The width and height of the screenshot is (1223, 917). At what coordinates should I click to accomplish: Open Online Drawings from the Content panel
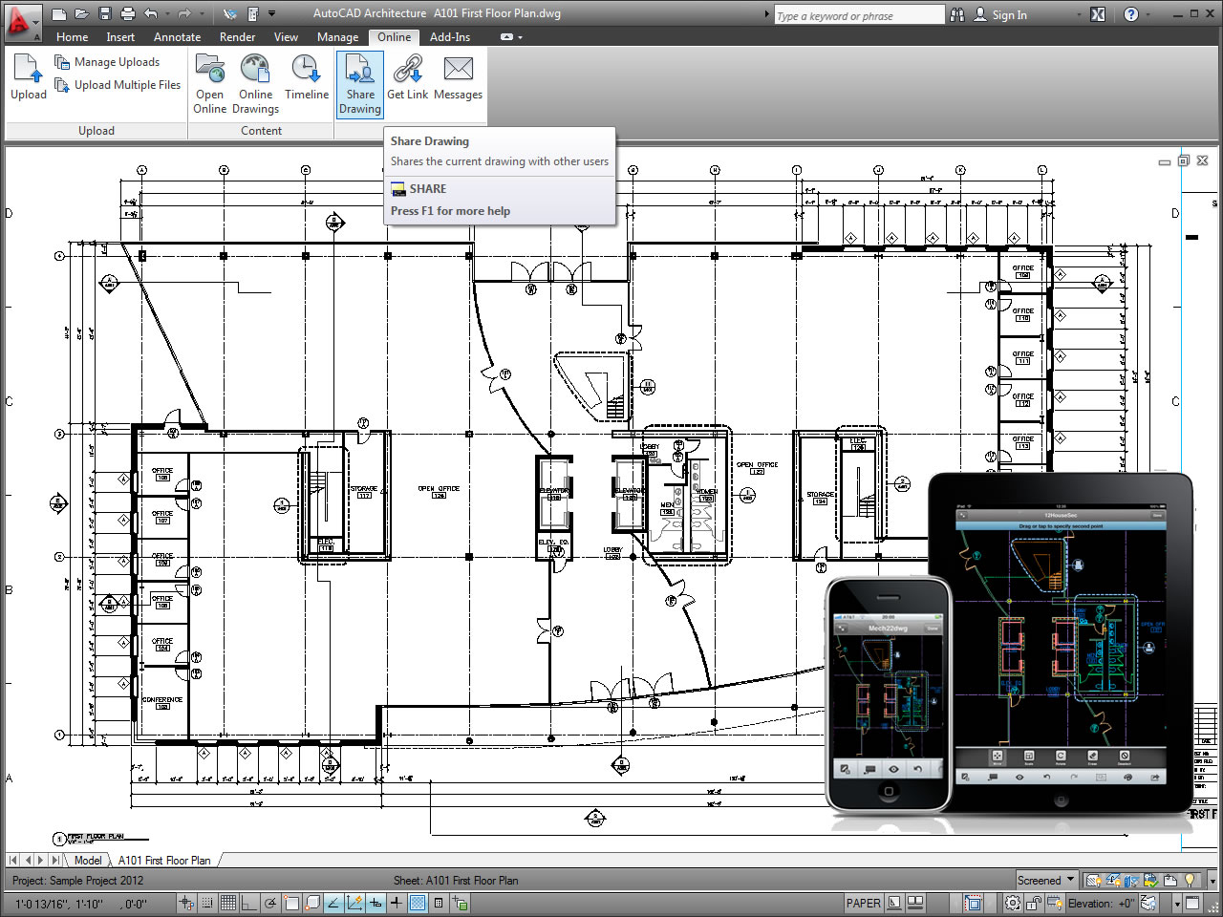(x=255, y=83)
